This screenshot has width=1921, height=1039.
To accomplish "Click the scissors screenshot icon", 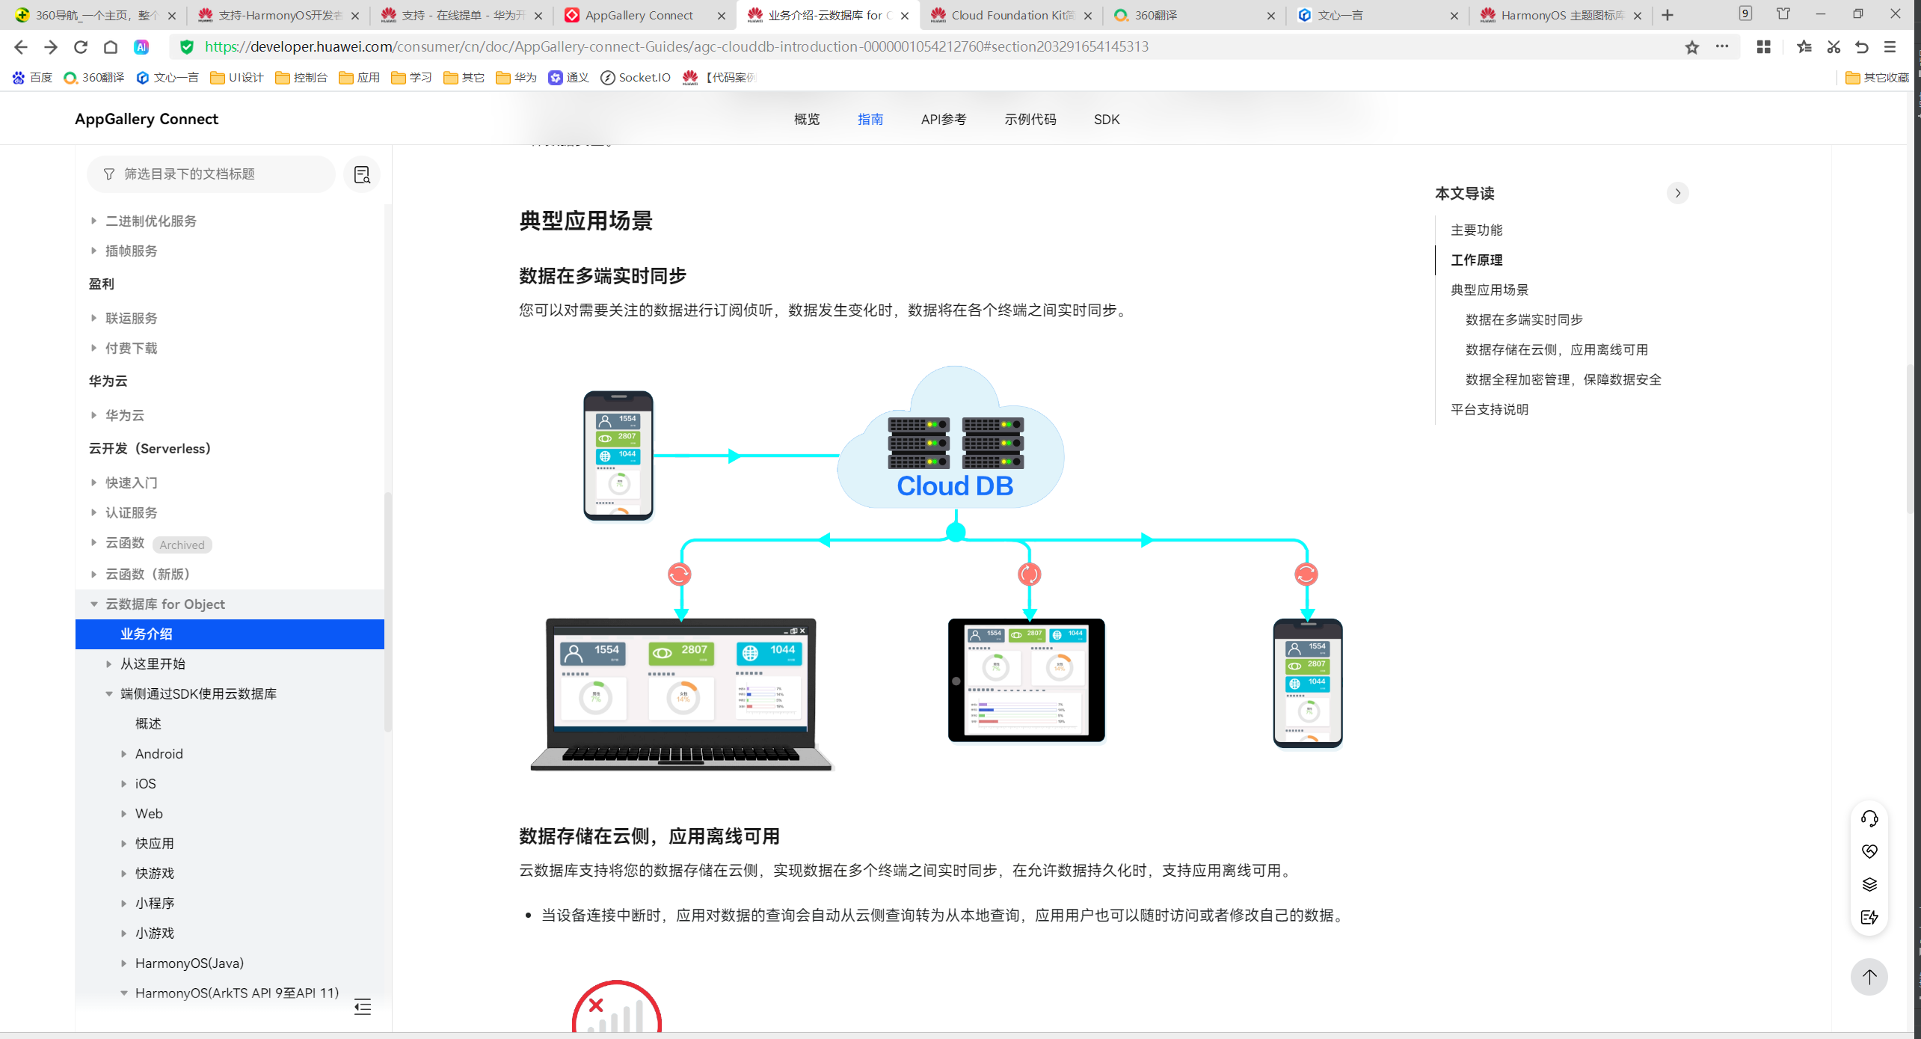I will (1834, 47).
